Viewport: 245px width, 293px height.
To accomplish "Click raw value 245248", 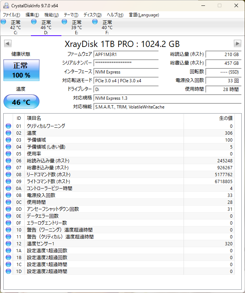I will [x=225, y=161].
